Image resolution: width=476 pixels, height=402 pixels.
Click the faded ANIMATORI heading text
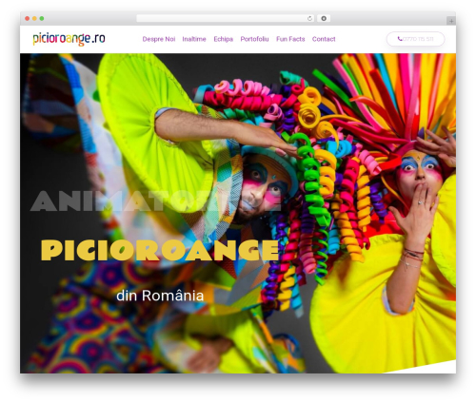point(155,201)
